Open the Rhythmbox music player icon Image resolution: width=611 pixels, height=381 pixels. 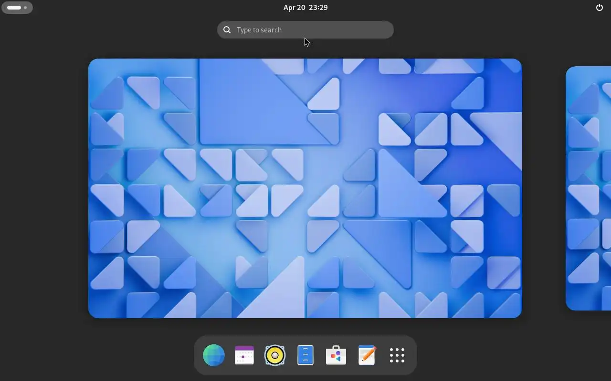pyautogui.click(x=275, y=355)
